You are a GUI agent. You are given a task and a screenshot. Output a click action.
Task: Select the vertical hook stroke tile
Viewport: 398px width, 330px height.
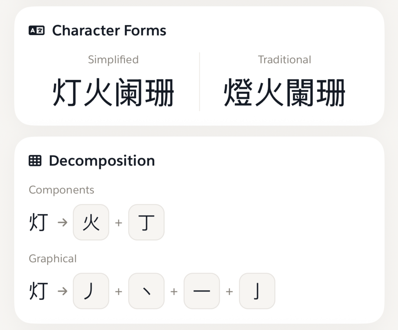coord(257,291)
